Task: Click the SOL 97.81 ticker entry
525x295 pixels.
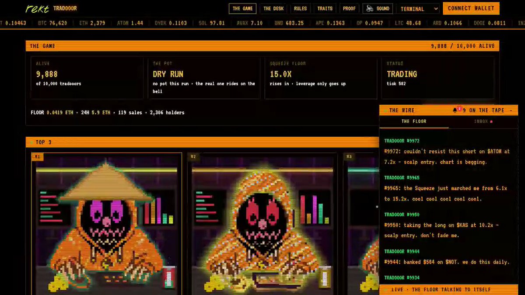Action: click(x=211, y=23)
